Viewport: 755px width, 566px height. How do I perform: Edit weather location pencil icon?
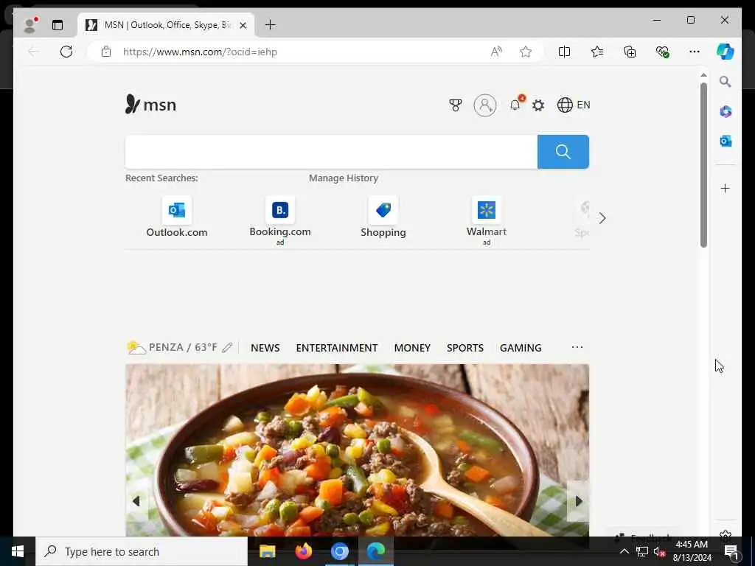click(227, 348)
